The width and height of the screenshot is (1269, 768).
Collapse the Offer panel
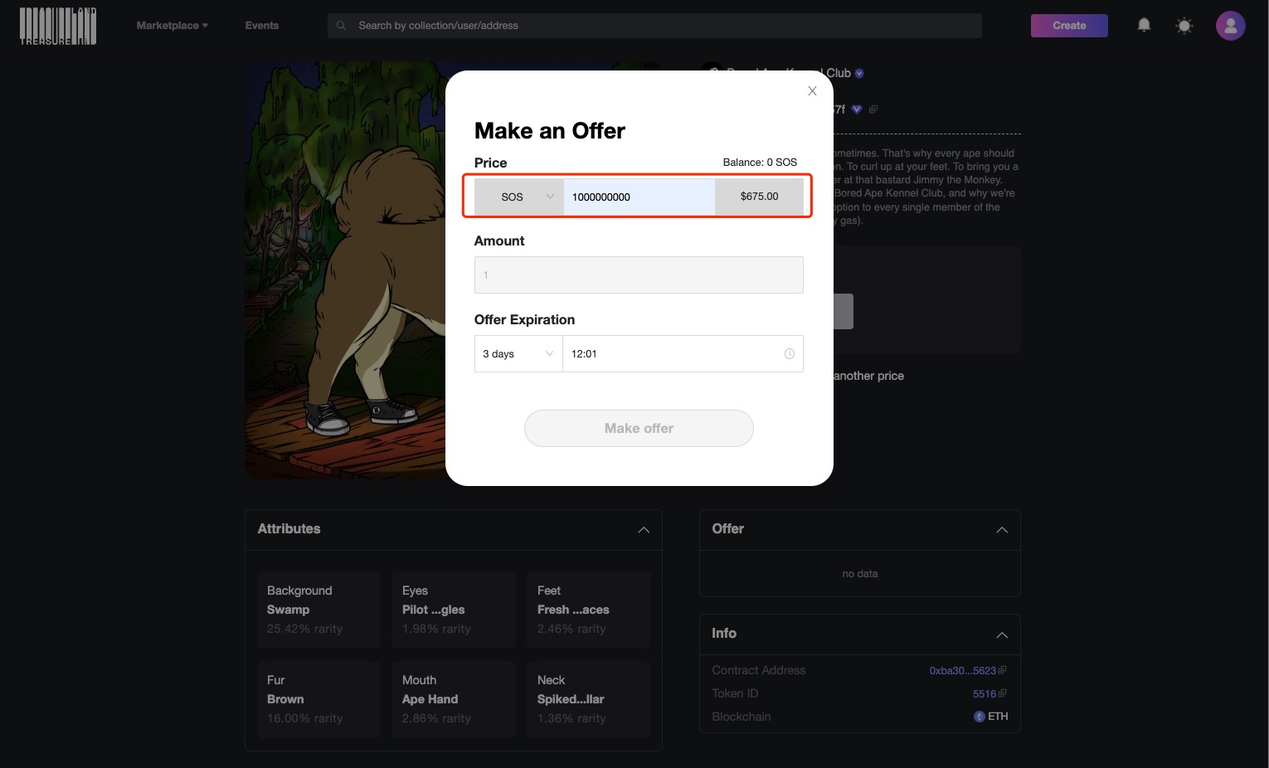[x=1002, y=530]
